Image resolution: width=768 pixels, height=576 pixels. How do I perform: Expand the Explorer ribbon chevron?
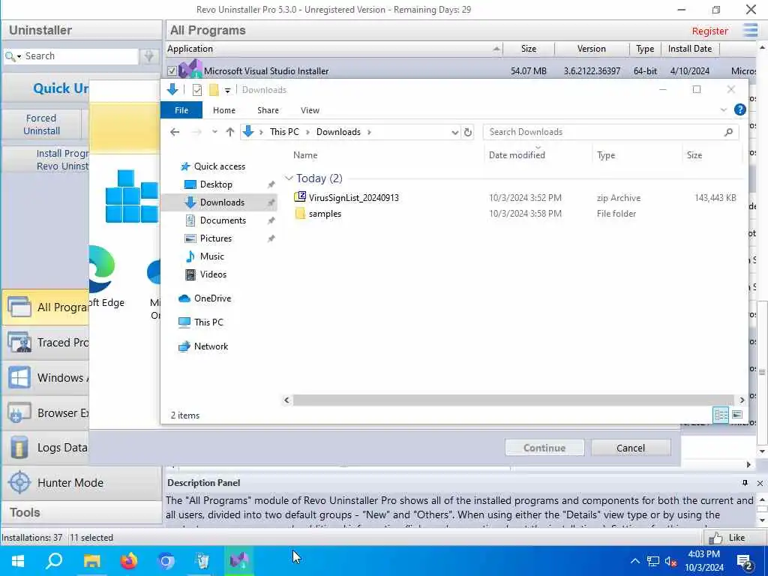point(724,110)
